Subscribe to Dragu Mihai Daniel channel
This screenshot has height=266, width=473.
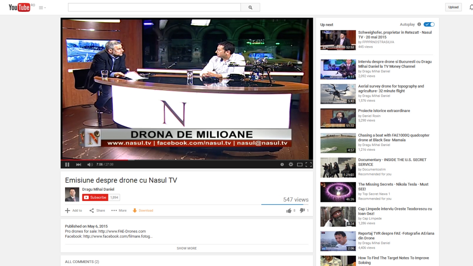pos(95,198)
